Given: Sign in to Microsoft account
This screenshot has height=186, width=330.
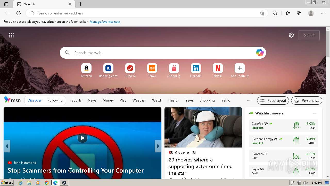Looking at the screenshot, I should coord(309,35).
